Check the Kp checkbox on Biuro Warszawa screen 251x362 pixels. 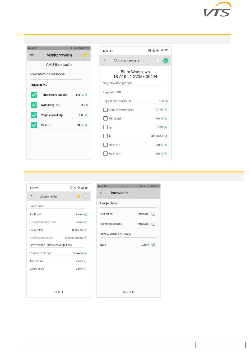coord(105,127)
